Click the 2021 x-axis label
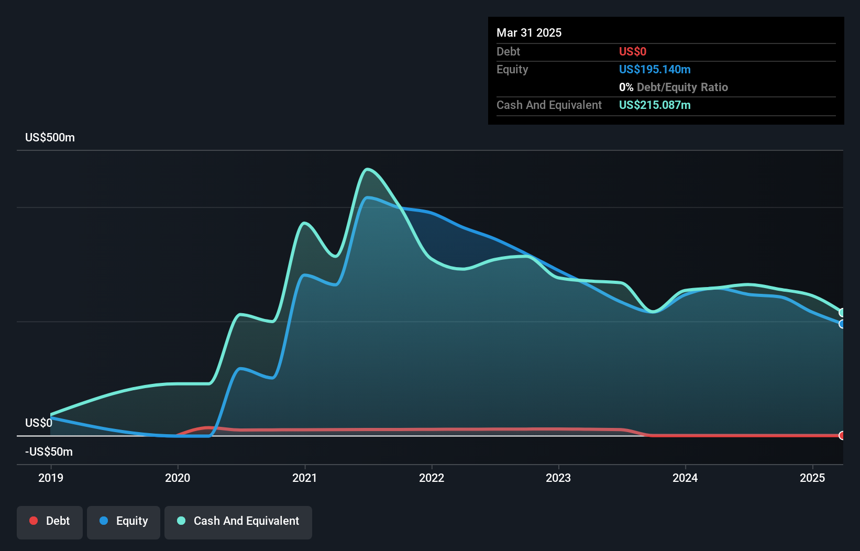 (305, 478)
